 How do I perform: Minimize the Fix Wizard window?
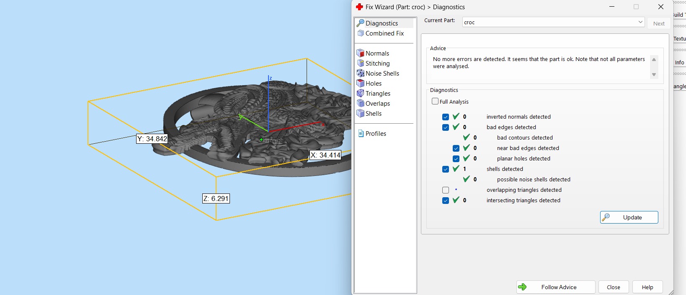(612, 7)
